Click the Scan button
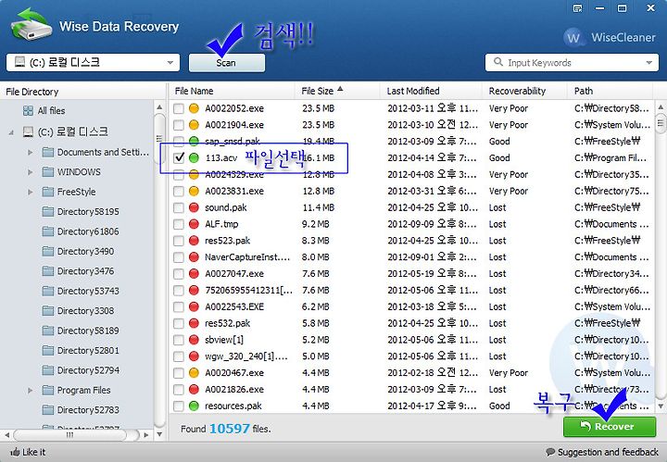Image resolution: width=667 pixels, height=462 pixels. tap(227, 63)
